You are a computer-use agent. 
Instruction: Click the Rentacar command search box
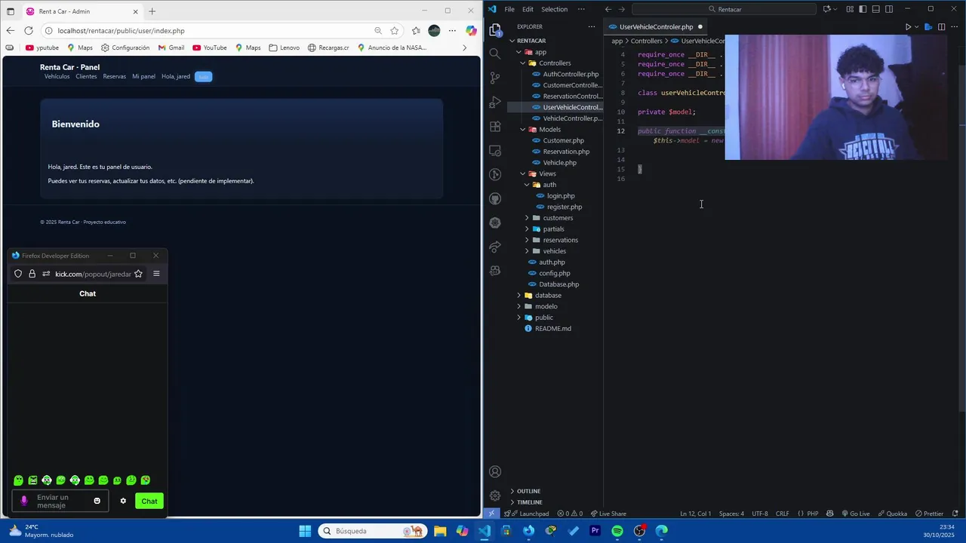(724, 9)
